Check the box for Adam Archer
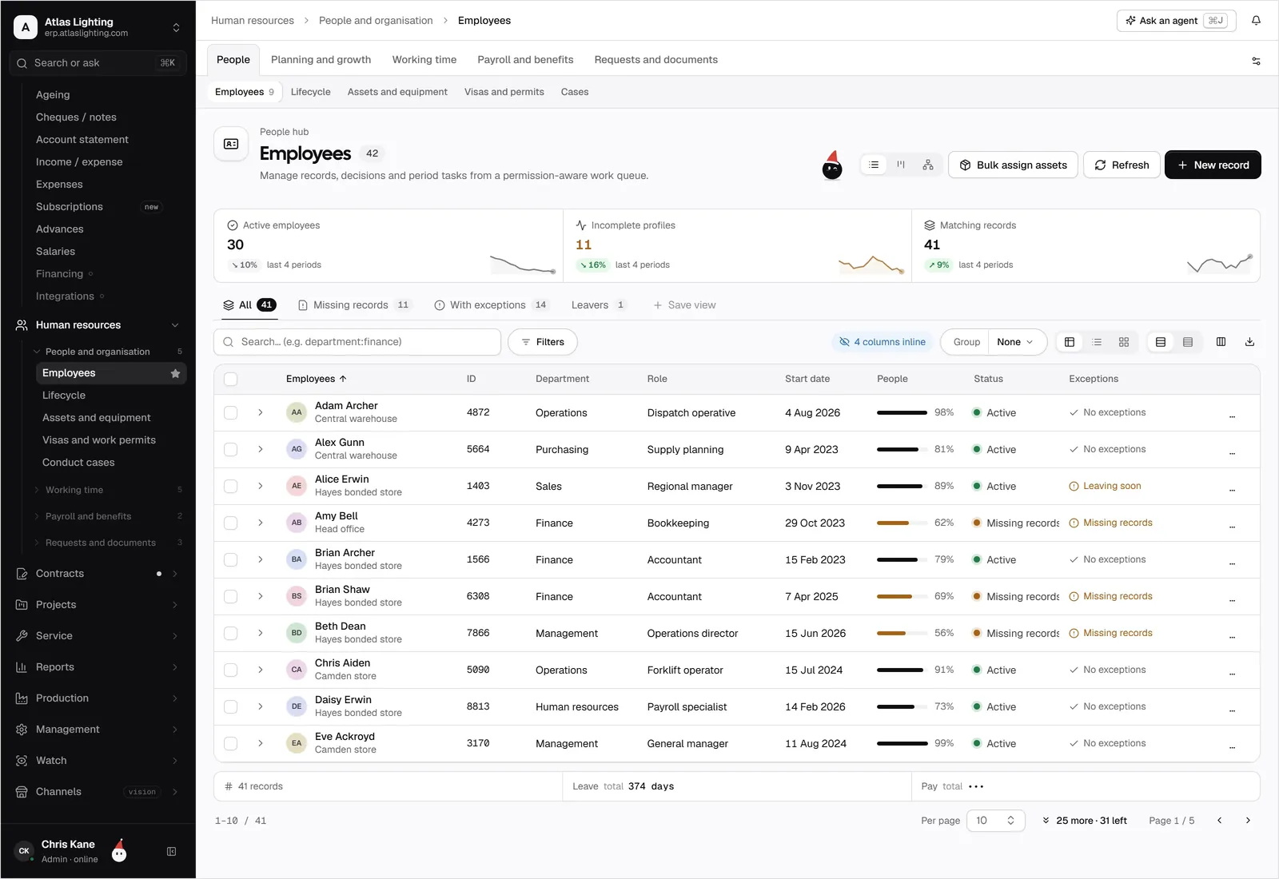 point(231,413)
